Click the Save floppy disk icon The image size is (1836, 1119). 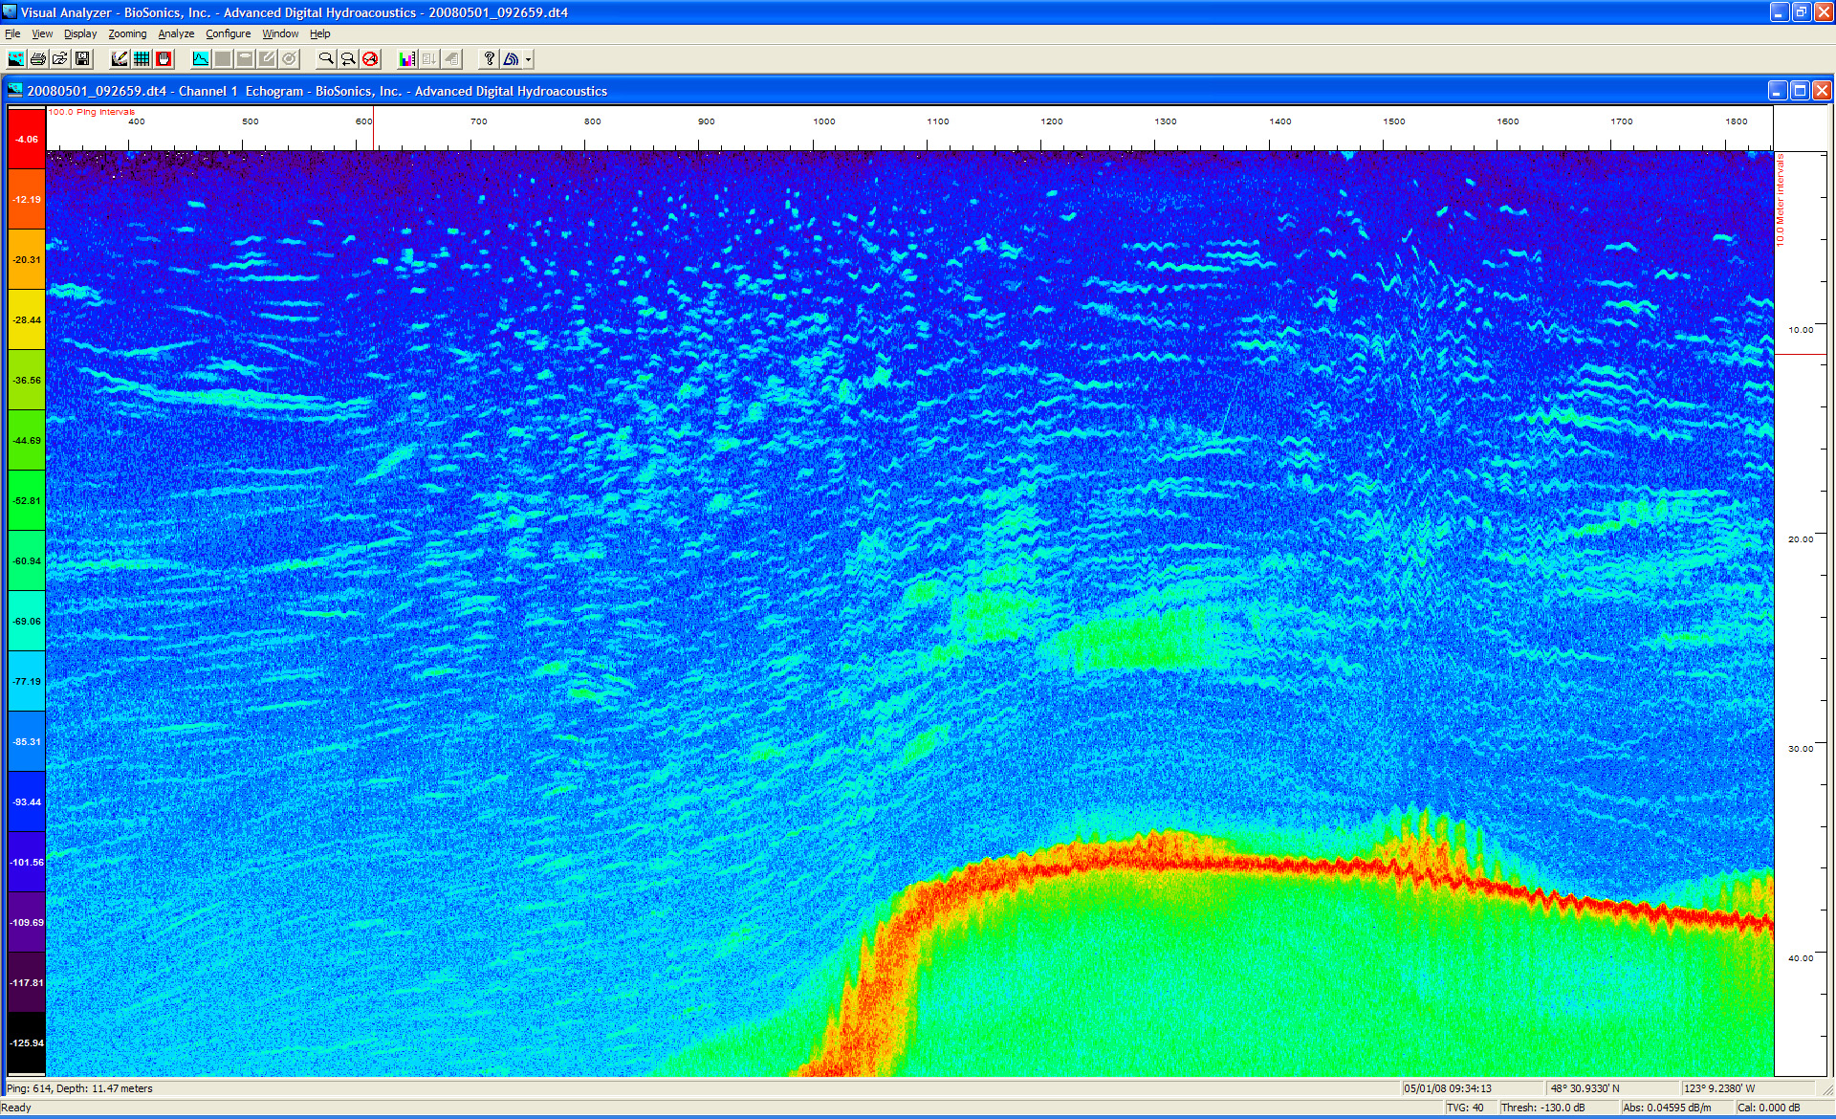click(x=82, y=59)
